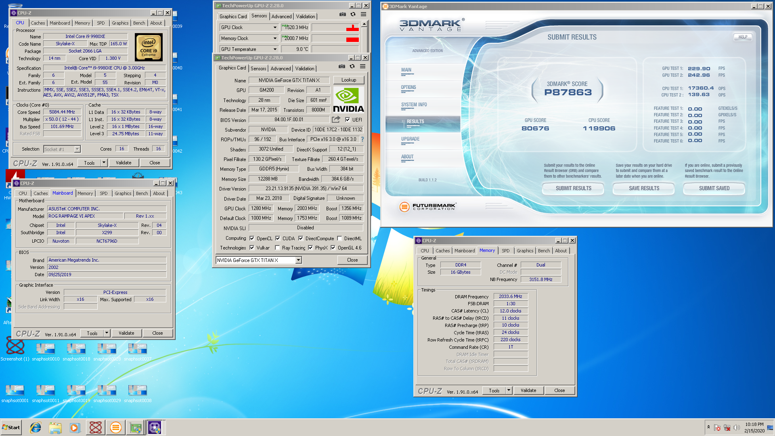Click the Futuremark Corporation logo

coord(427,207)
